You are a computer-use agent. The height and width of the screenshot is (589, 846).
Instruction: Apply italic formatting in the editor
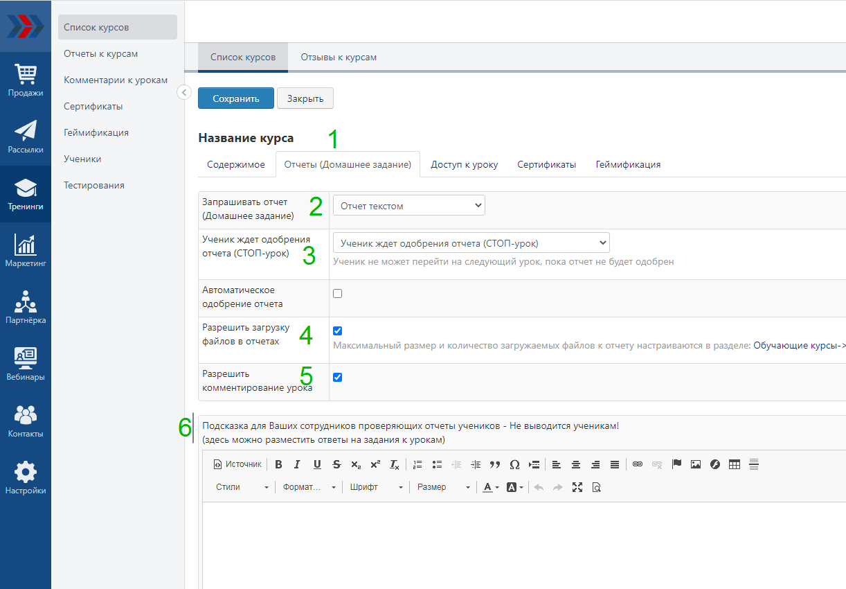click(297, 464)
